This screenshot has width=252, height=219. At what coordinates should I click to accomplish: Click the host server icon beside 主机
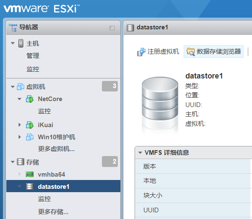[21, 43]
